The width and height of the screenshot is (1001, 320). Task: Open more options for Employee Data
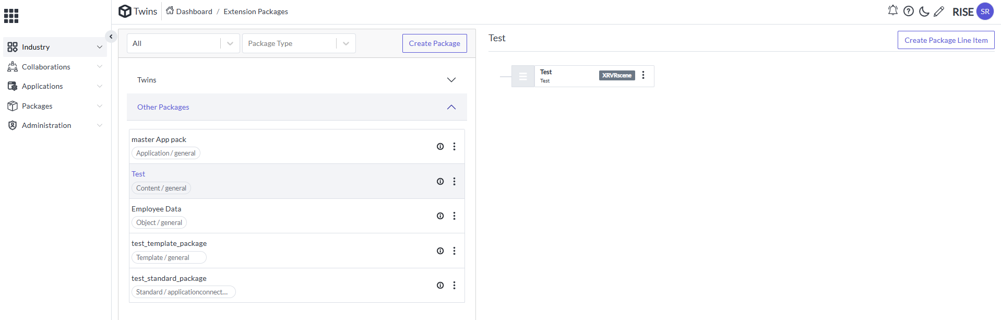pyautogui.click(x=454, y=216)
